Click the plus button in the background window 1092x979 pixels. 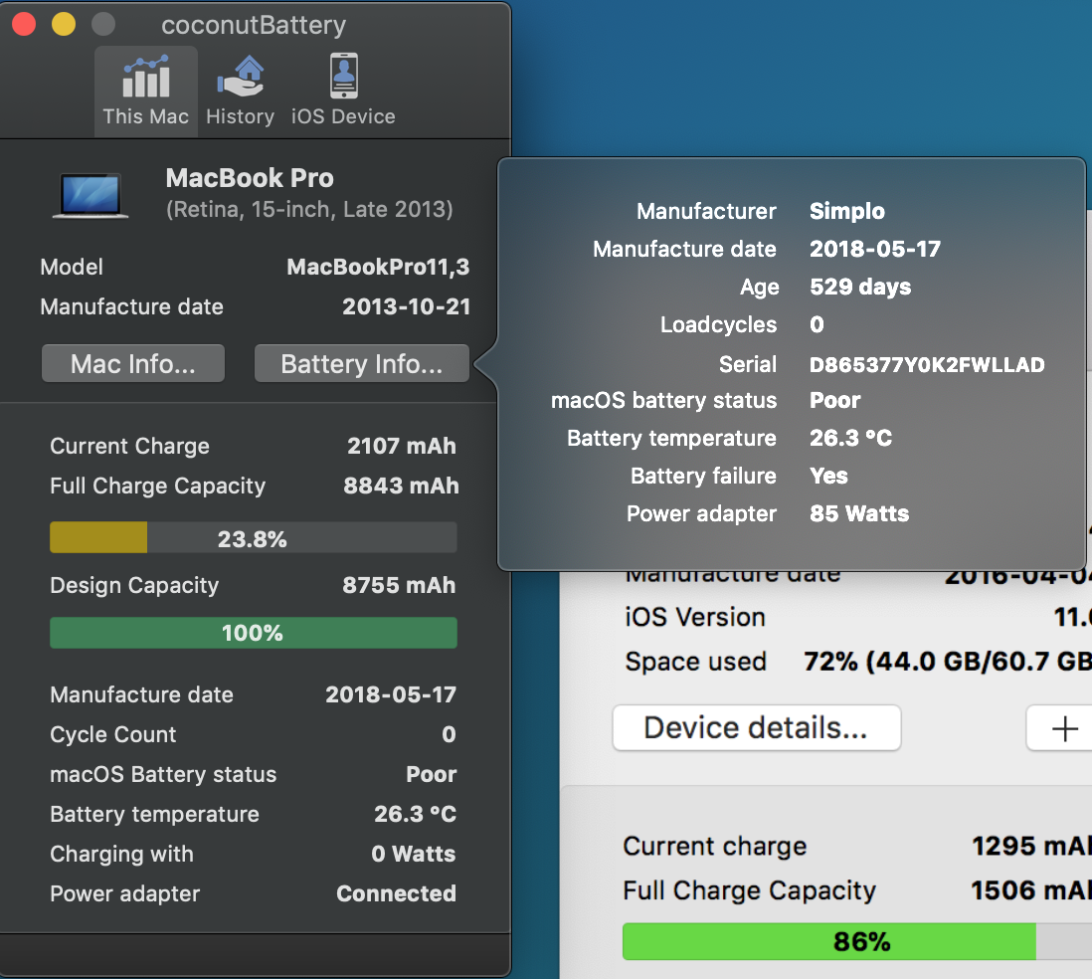1064,728
